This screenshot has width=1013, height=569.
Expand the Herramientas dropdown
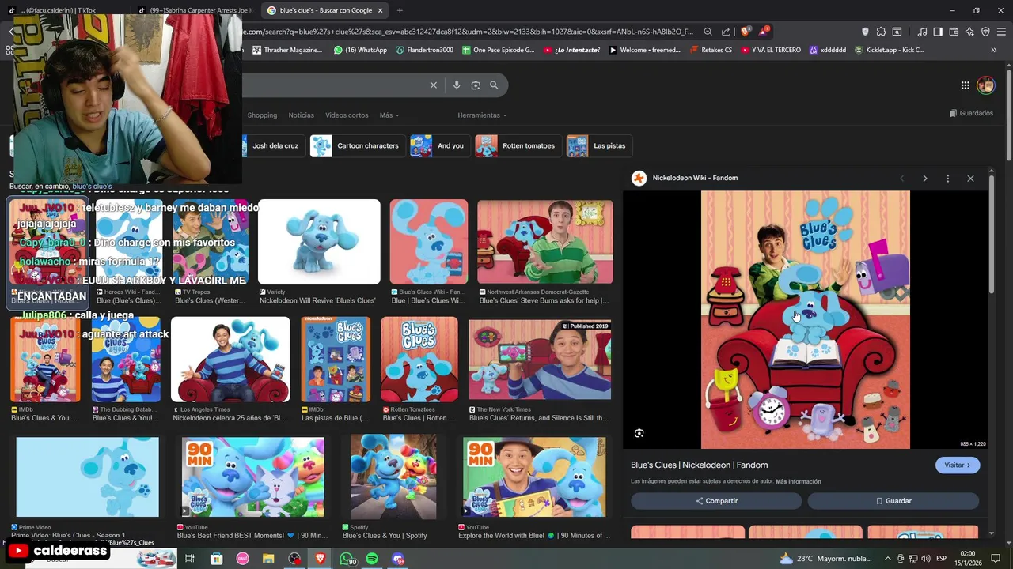click(x=482, y=115)
